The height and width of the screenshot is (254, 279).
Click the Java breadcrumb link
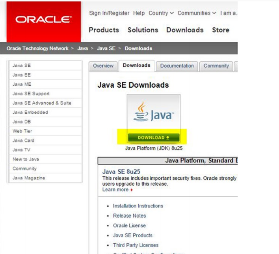(83, 48)
